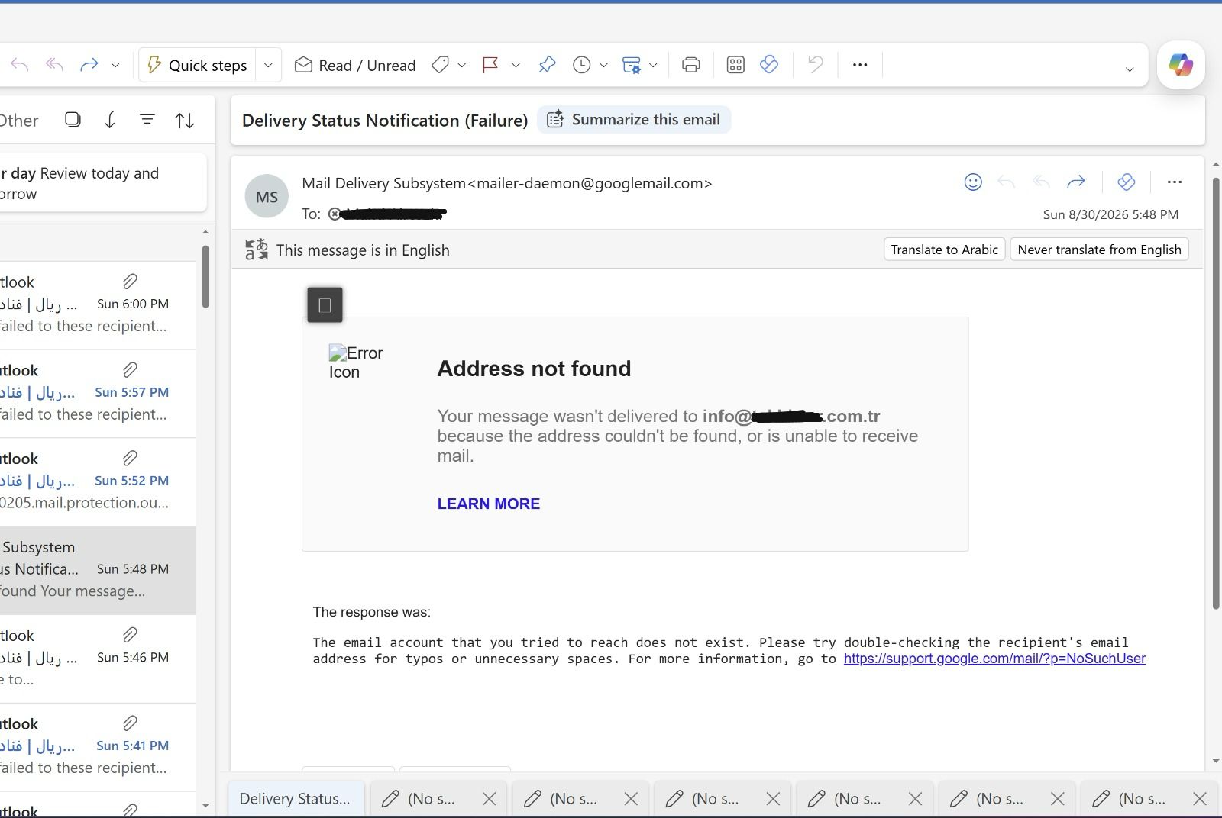The image size is (1222, 818).
Task: Open the message received Sun 5:52 PM
Action: coord(98,481)
